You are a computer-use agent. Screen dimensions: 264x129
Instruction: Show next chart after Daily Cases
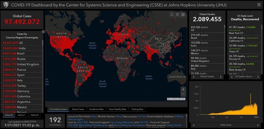258,125
